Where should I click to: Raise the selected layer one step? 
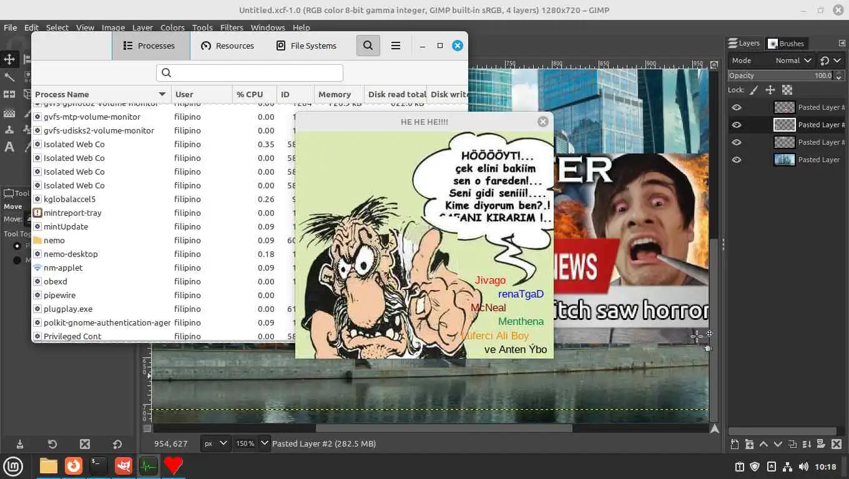(x=763, y=444)
